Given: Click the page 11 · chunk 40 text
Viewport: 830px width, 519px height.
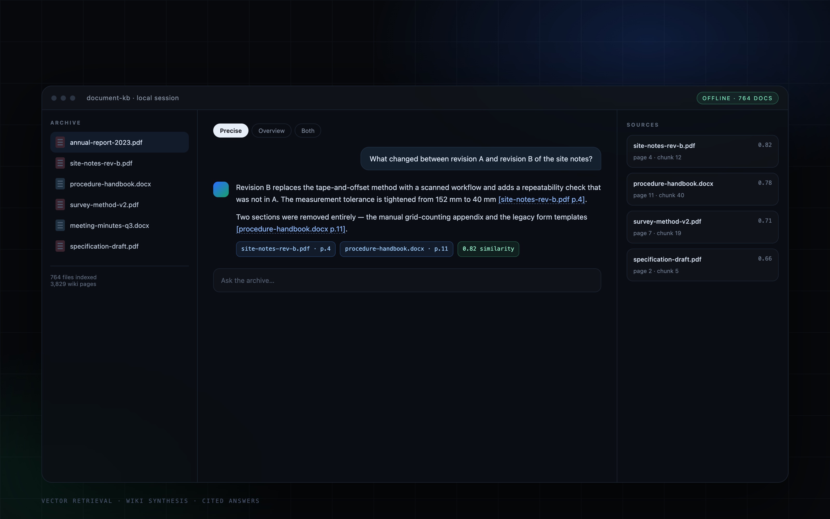Looking at the screenshot, I should pos(659,195).
